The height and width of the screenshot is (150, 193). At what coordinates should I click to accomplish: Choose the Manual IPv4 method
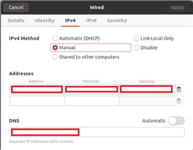pos(91,48)
